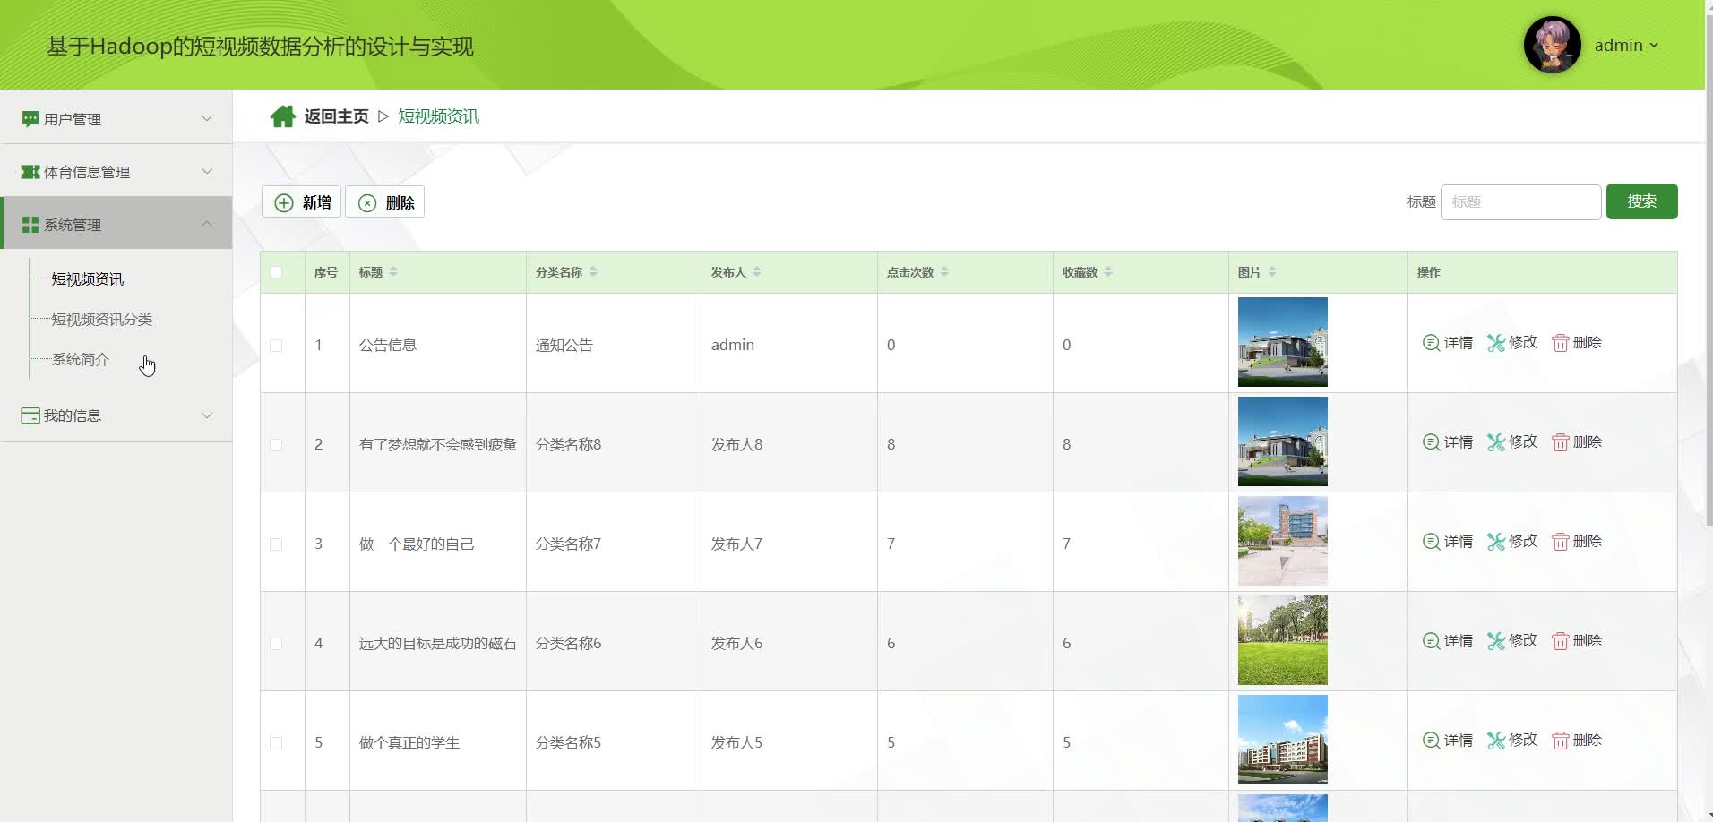1713x822 pixels.
Task: Click trash icon for 做一个最好的自己 row
Action: click(x=1560, y=541)
